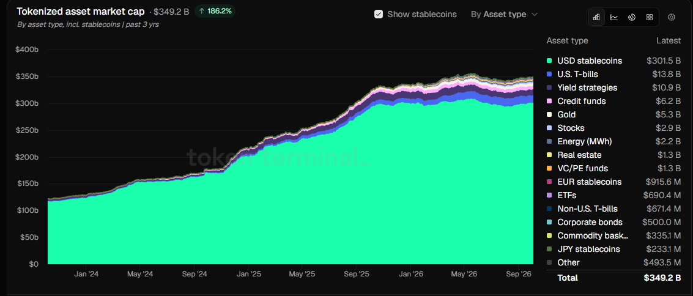Open chart settings gear
The height and width of the screenshot is (296, 693).
672,17
